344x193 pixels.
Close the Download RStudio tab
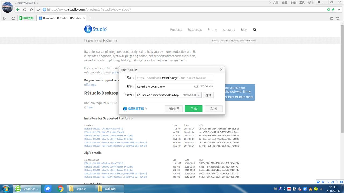84,18
